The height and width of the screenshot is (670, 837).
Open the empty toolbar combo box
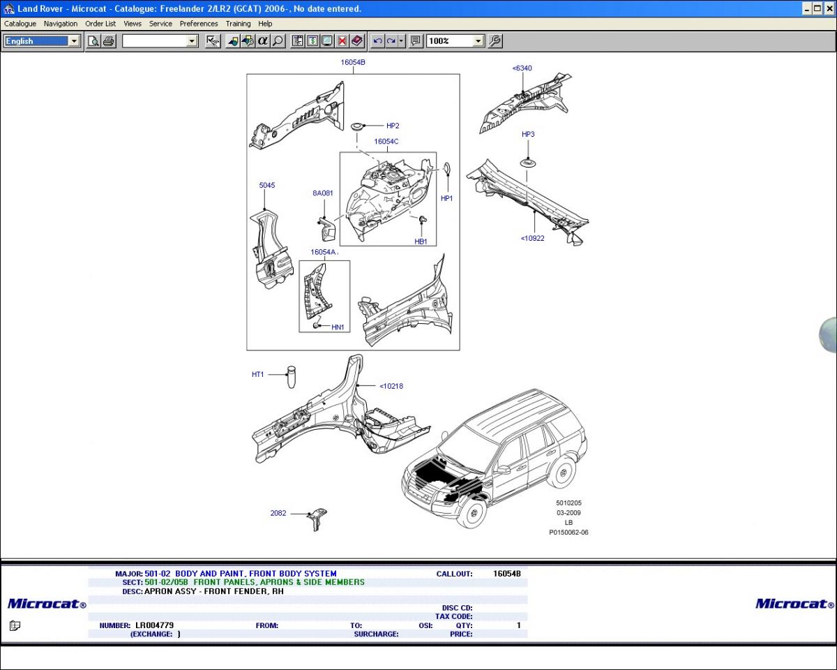click(x=193, y=41)
